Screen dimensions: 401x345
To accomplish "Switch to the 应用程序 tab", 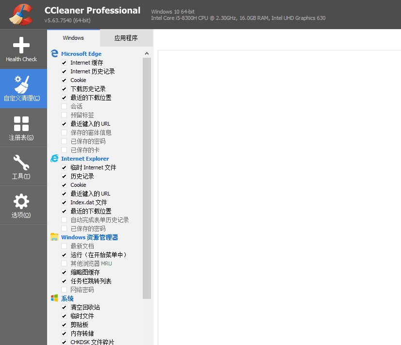I will [126, 38].
